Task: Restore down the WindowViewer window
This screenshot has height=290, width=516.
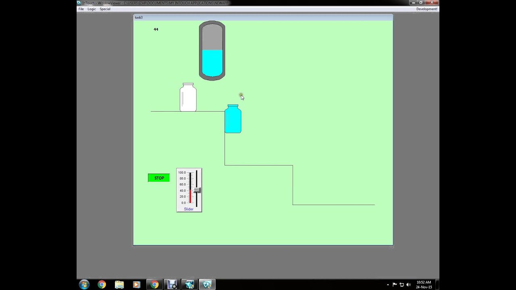Action: (x=421, y=2)
